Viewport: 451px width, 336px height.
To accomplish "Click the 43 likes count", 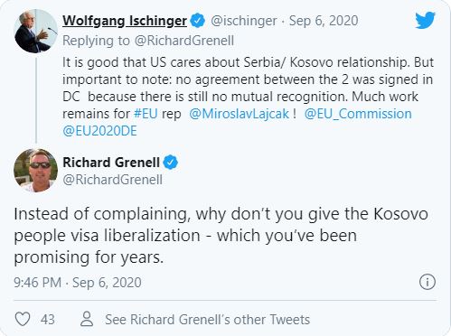I will (48, 320).
